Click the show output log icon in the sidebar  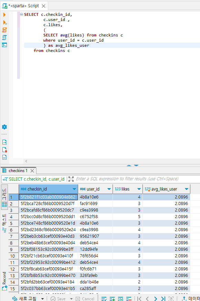point(4,142)
